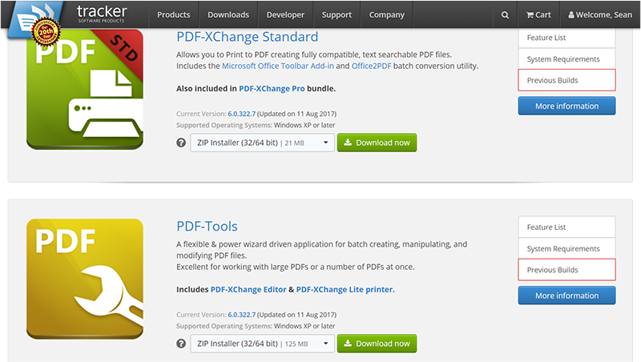641x362 pixels.
Task: Open the PDF-XChange Lite printer link
Action: (x=345, y=289)
